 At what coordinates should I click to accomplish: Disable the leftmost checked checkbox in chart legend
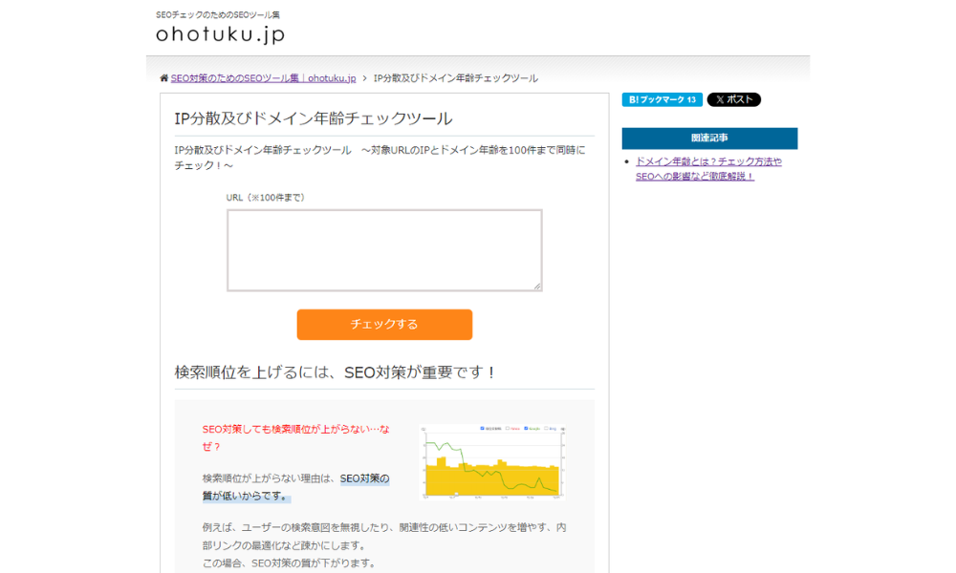tap(482, 428)
